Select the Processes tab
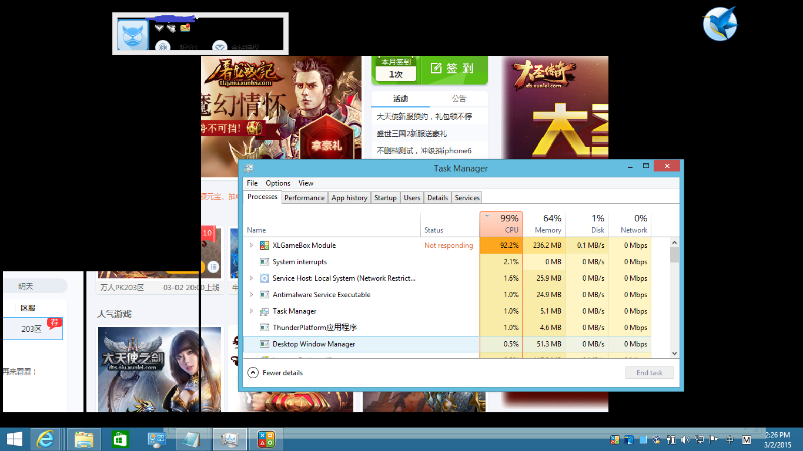This screenshot has width=803, height=451. coord(263,197)
